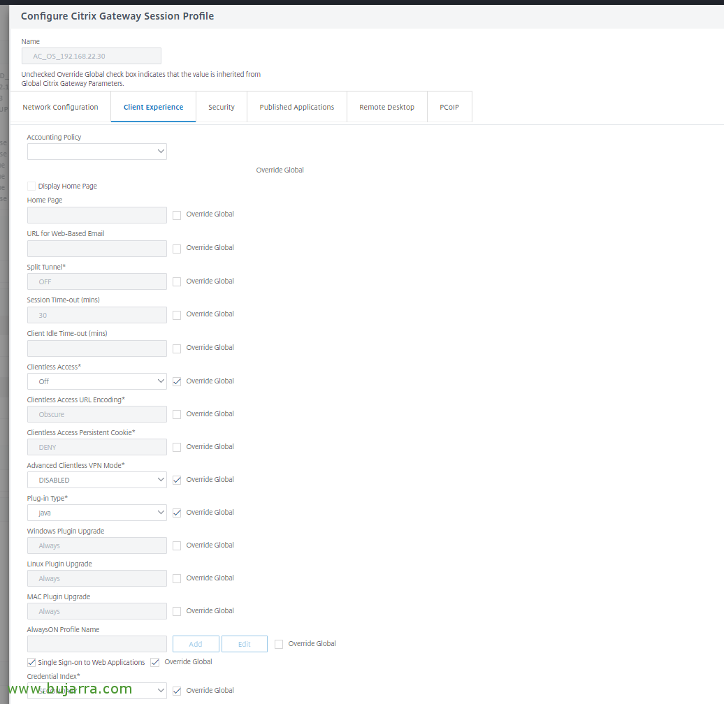This screenshot has width=724, height=704.
Task: Check Override Global for MAC Plugin Upgrade
Action: 177,611
